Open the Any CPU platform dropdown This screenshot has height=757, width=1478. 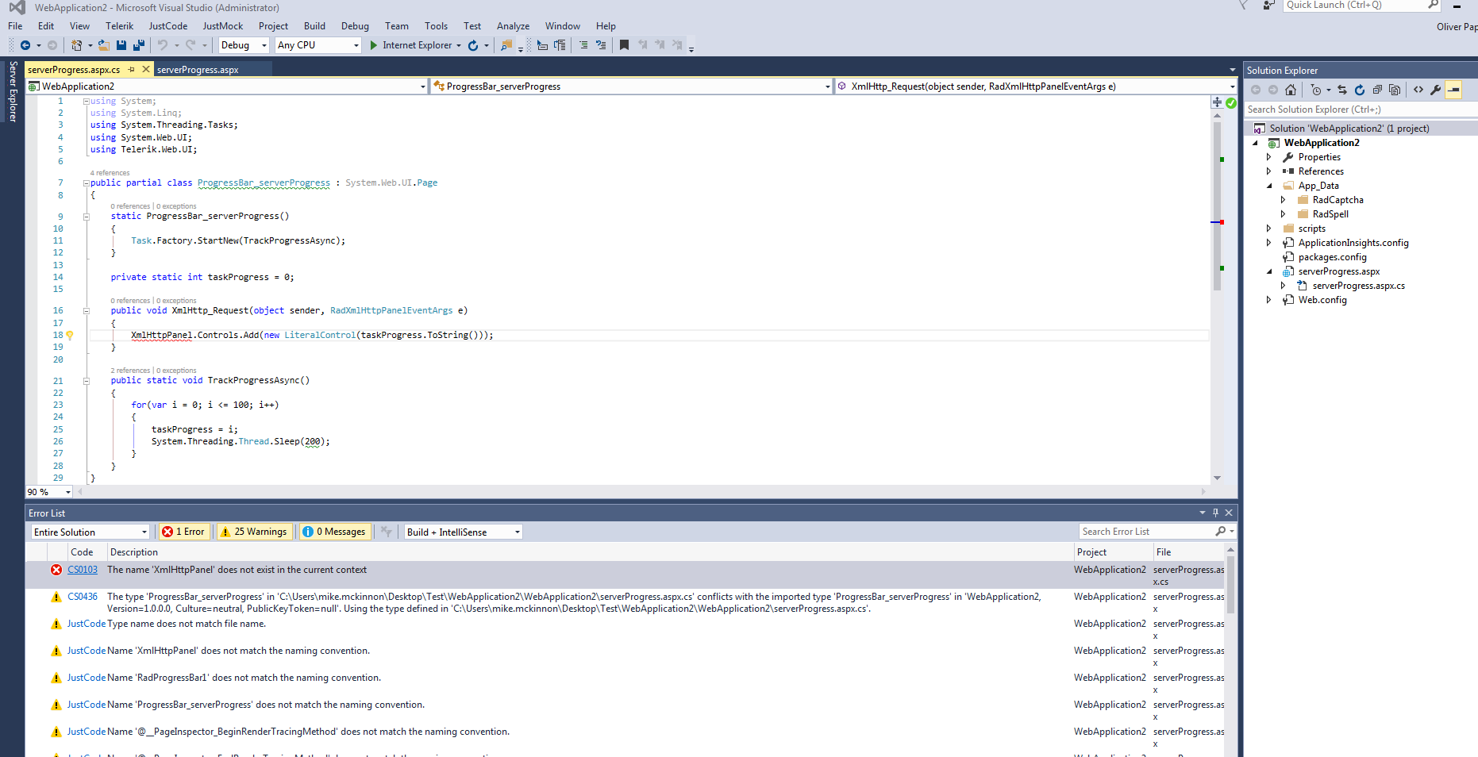click(x=318, y=45)
